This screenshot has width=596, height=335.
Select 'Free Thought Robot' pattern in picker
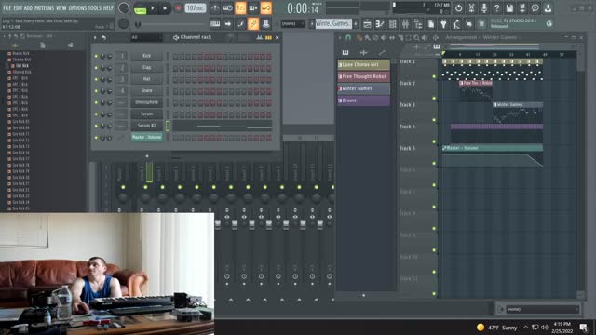[364, 76]
